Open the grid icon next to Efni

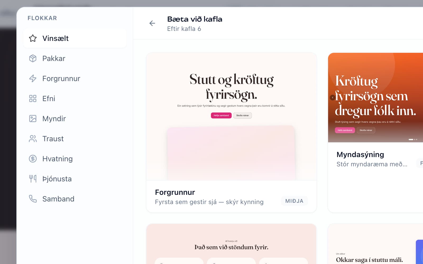pyautogui.click(x=33, y=98)
